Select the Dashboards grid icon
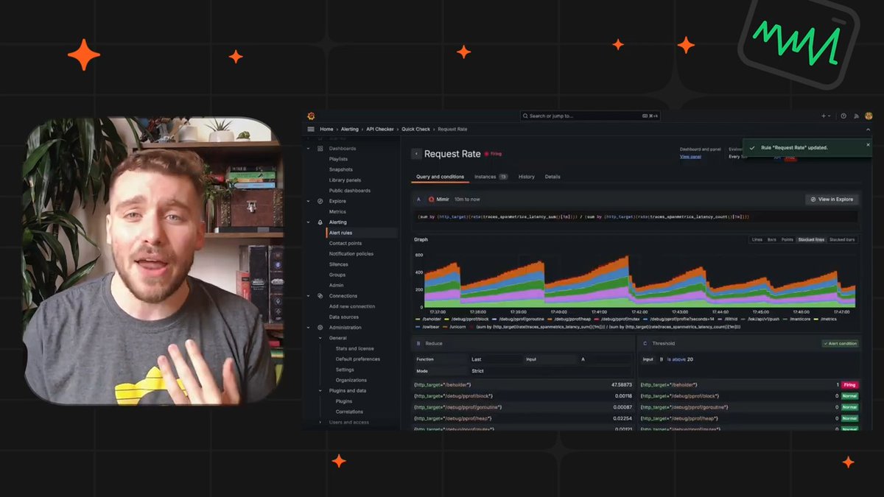The height and width of the screenshot is (497, 884). [320, 148]
